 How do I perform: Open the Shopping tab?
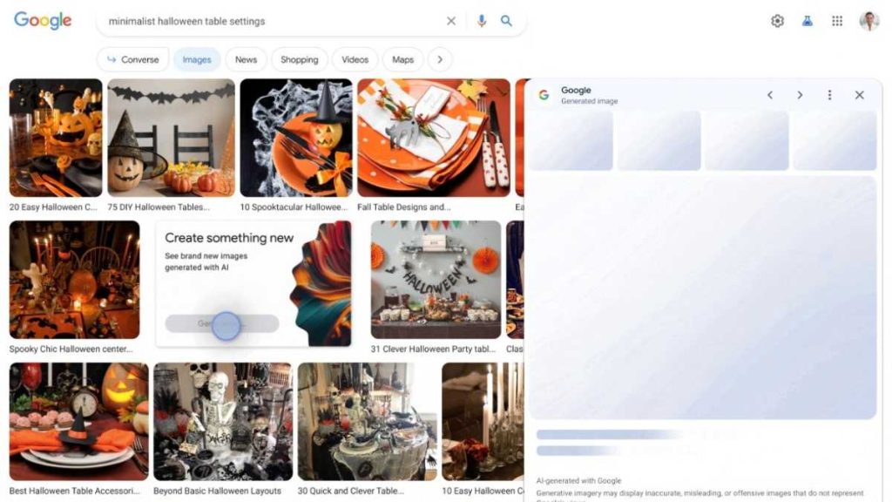pyautogui.click(x=299, y=59)
